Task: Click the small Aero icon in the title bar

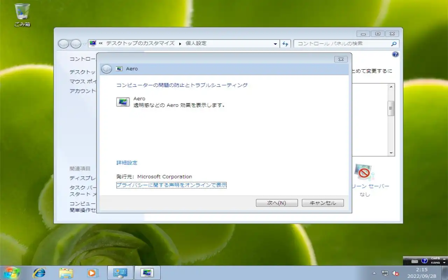Action: click(x=119, y=69)
